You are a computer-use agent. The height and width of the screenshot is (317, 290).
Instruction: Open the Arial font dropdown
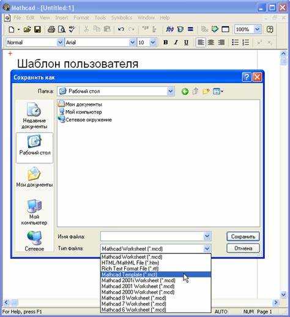click(x=132, y=42)
